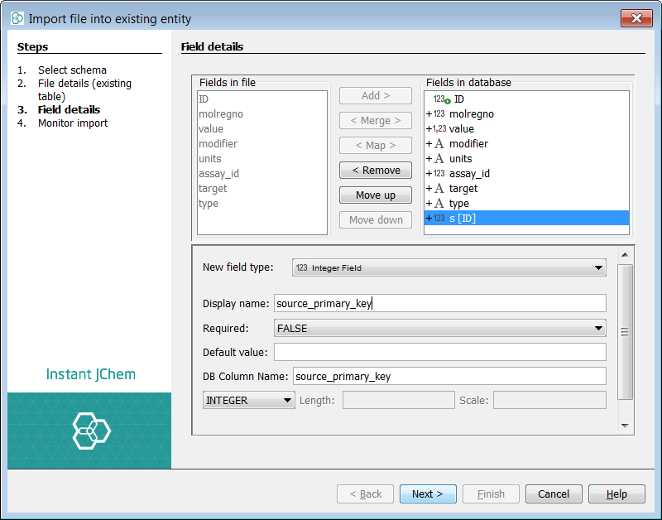Click the decimal icon beside value field
Screen dimensions: 662x520
439,129
